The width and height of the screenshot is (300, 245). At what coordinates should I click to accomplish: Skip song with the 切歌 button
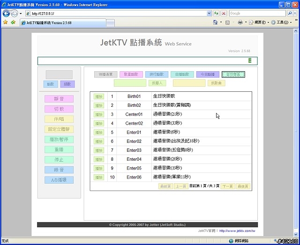pos(59,109)
